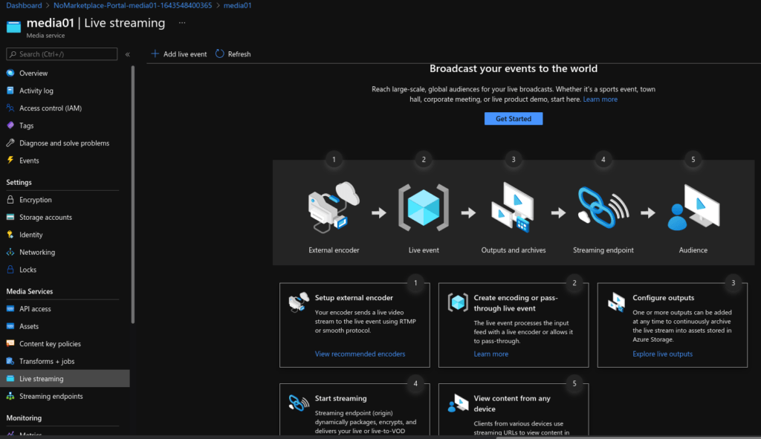761x439 pixels.
Task: Click the circular Refresh icon
Action: [x=220, y=53]
